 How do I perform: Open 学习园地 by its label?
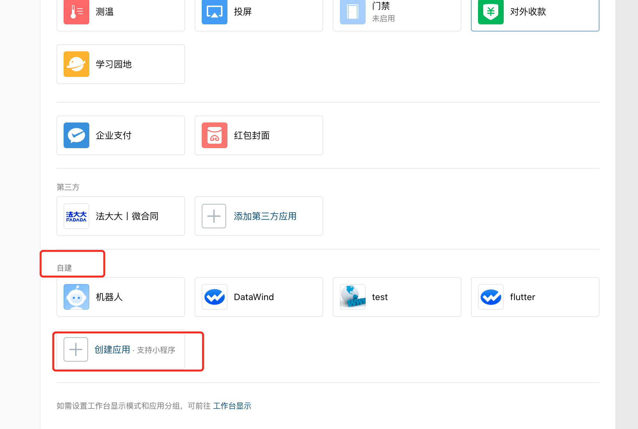pyautogui.click(x=114, y=64)
